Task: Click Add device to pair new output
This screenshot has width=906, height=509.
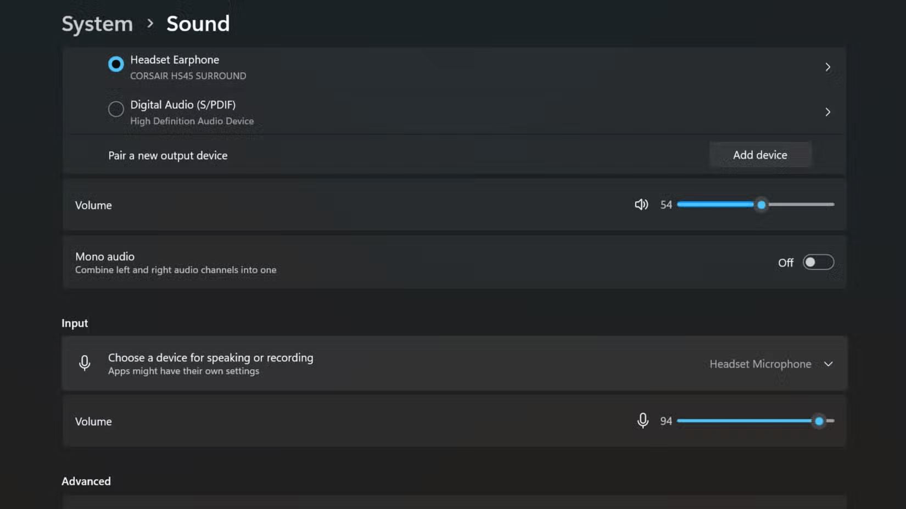Action: pyautogui.click(x=760, y=154)
